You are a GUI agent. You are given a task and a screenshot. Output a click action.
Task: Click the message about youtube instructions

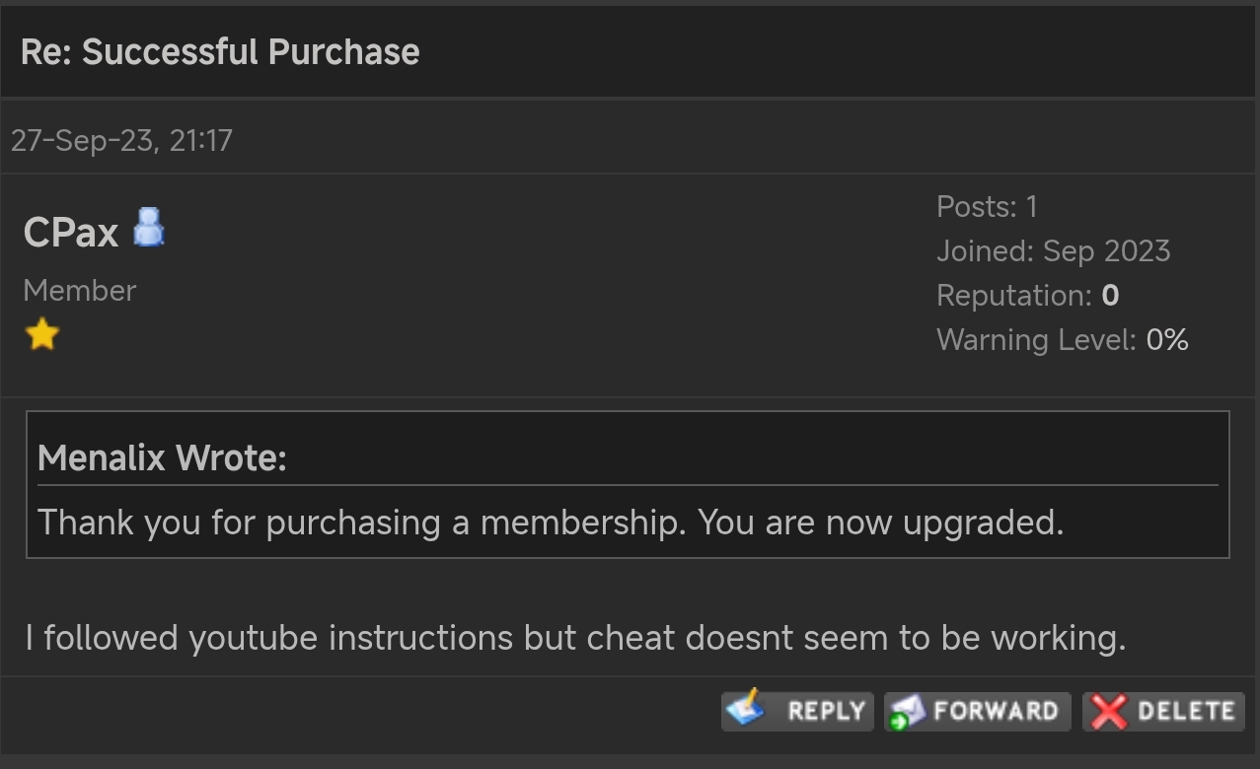point(575,638)
